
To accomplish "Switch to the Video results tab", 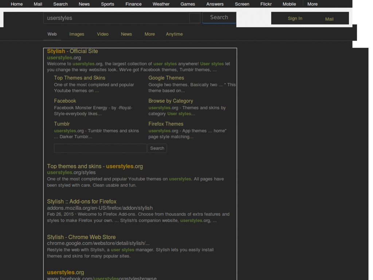I will [x=102, y=34].
